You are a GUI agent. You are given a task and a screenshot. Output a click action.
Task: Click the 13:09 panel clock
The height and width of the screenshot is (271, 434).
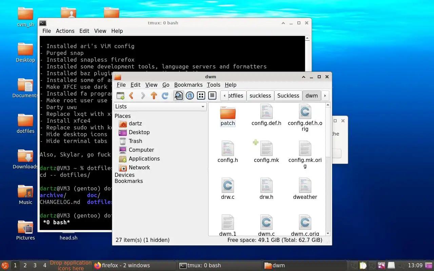pyautogui.click(x=415, y=266)
